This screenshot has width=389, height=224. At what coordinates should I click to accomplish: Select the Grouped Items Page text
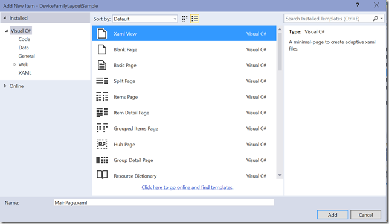pos(136,129)
